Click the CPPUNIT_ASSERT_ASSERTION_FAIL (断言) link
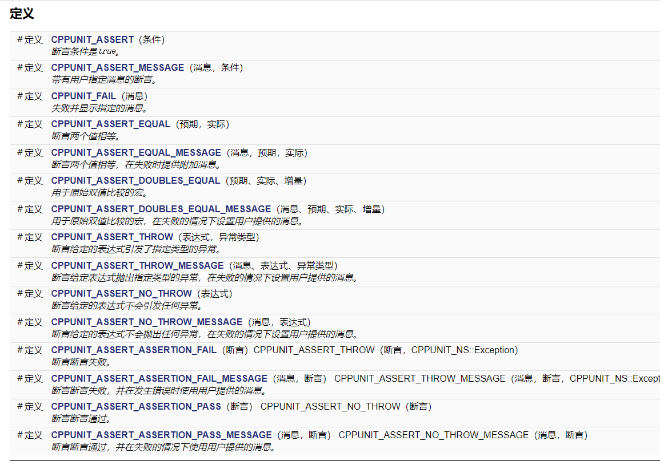660x465 pixels. pyautogui.click(x=134, y=350)
